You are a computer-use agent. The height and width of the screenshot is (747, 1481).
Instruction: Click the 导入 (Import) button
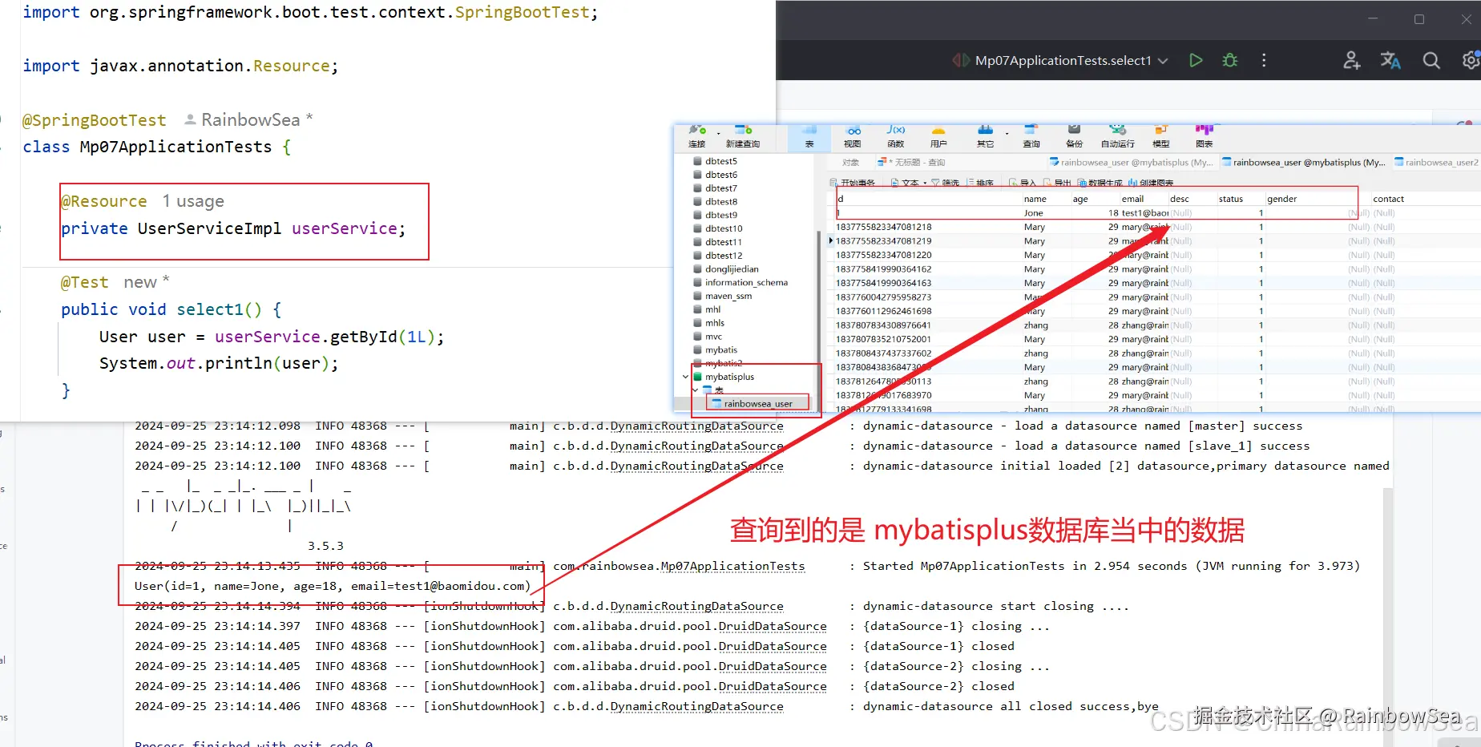[1022, 183]
